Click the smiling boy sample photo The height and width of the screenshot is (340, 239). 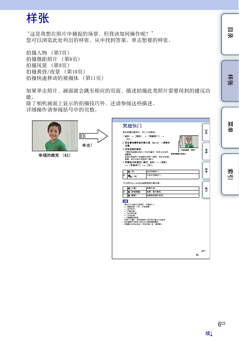[x=55, y=136]
